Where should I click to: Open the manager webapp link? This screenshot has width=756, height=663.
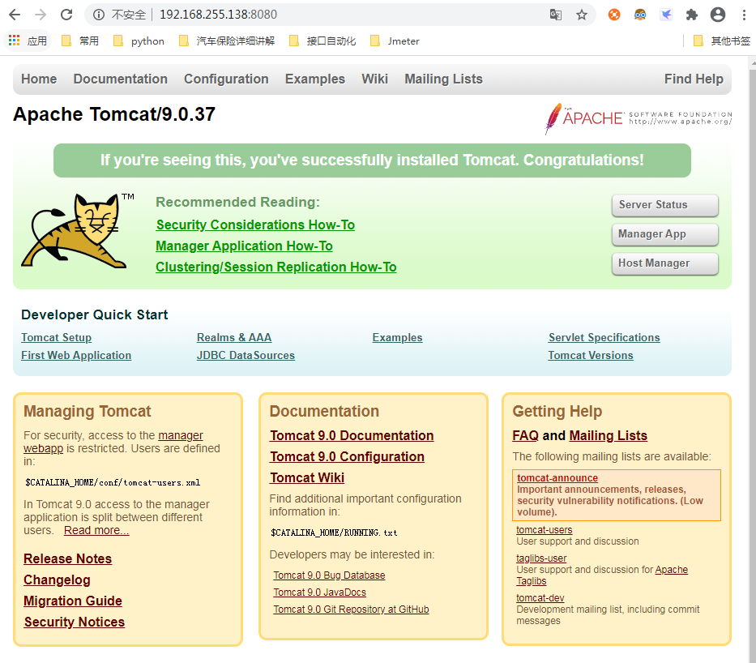[x=181, y=435]
